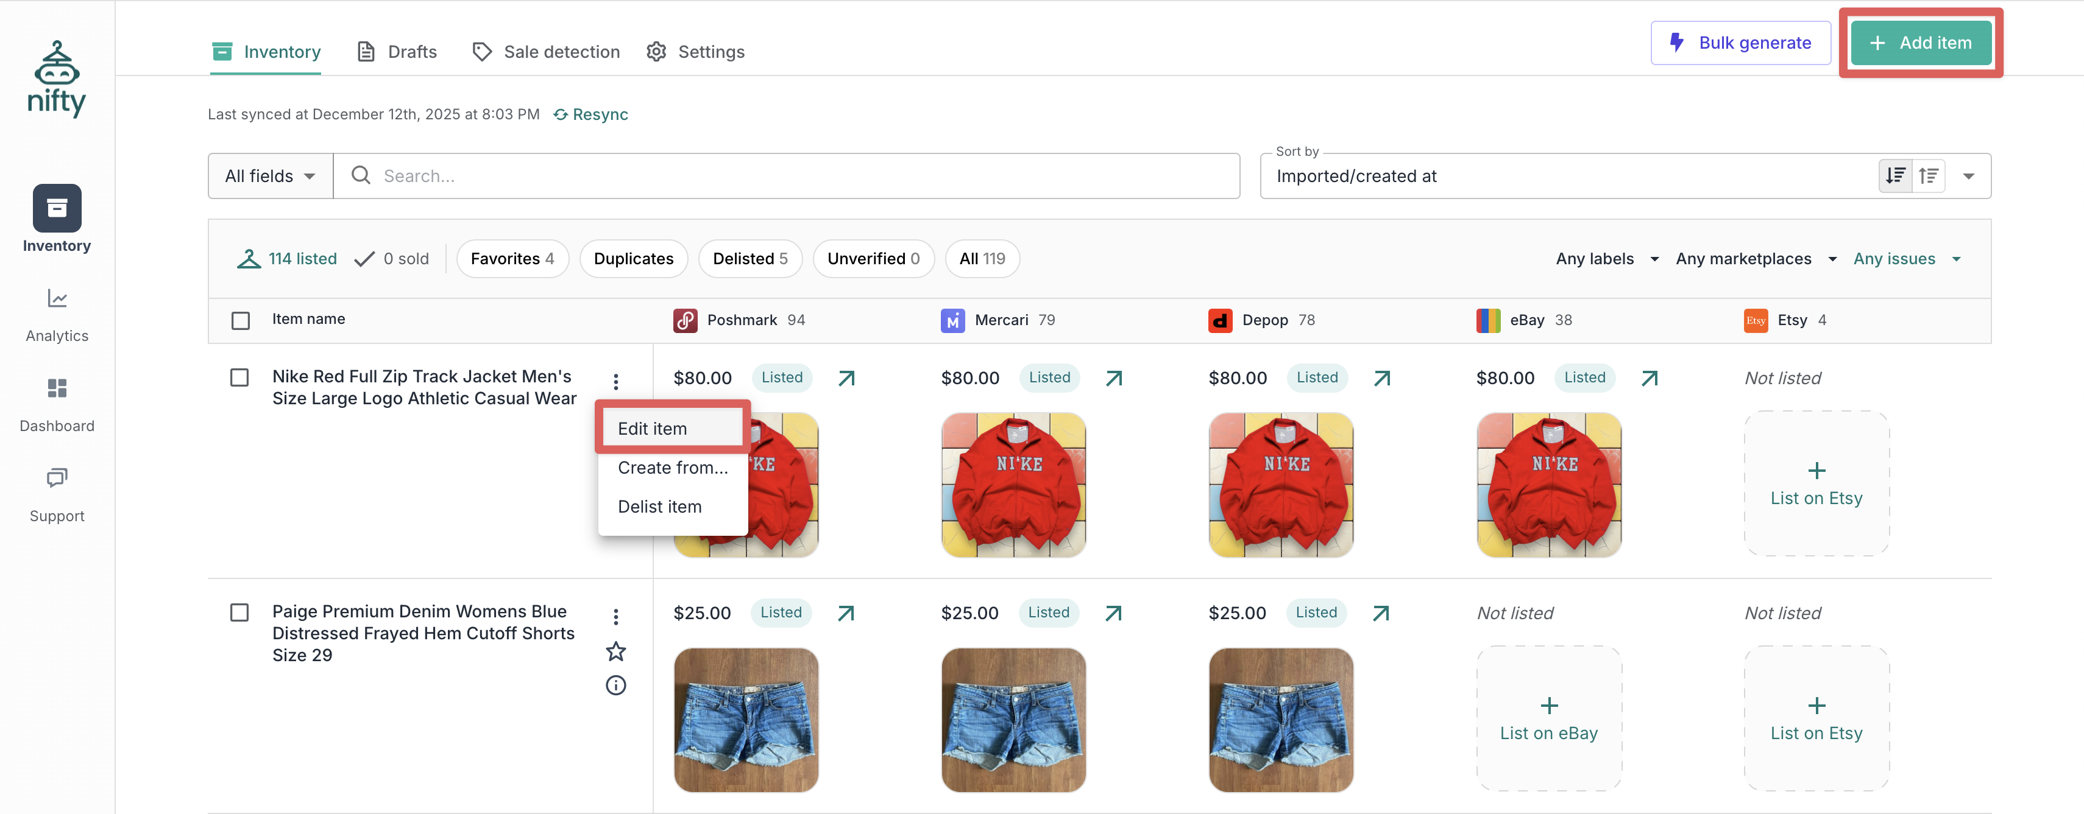Check the Nike Track Jacket checkbox
This screenshot has width=2084, height=814.
(239, 377)
